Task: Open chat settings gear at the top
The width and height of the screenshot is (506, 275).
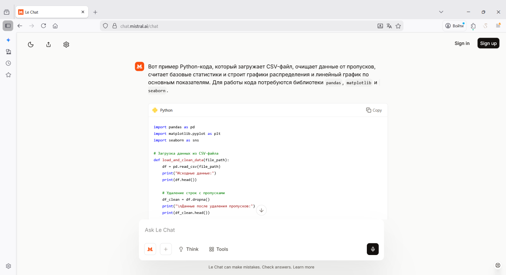Action: pos(66,45)
